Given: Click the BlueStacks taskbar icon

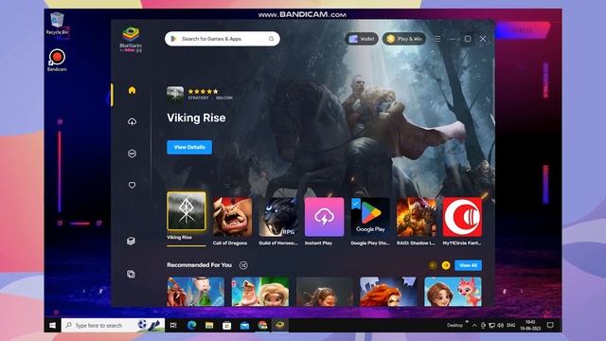Looking at the screenshot, I should [x=280, y=325].
